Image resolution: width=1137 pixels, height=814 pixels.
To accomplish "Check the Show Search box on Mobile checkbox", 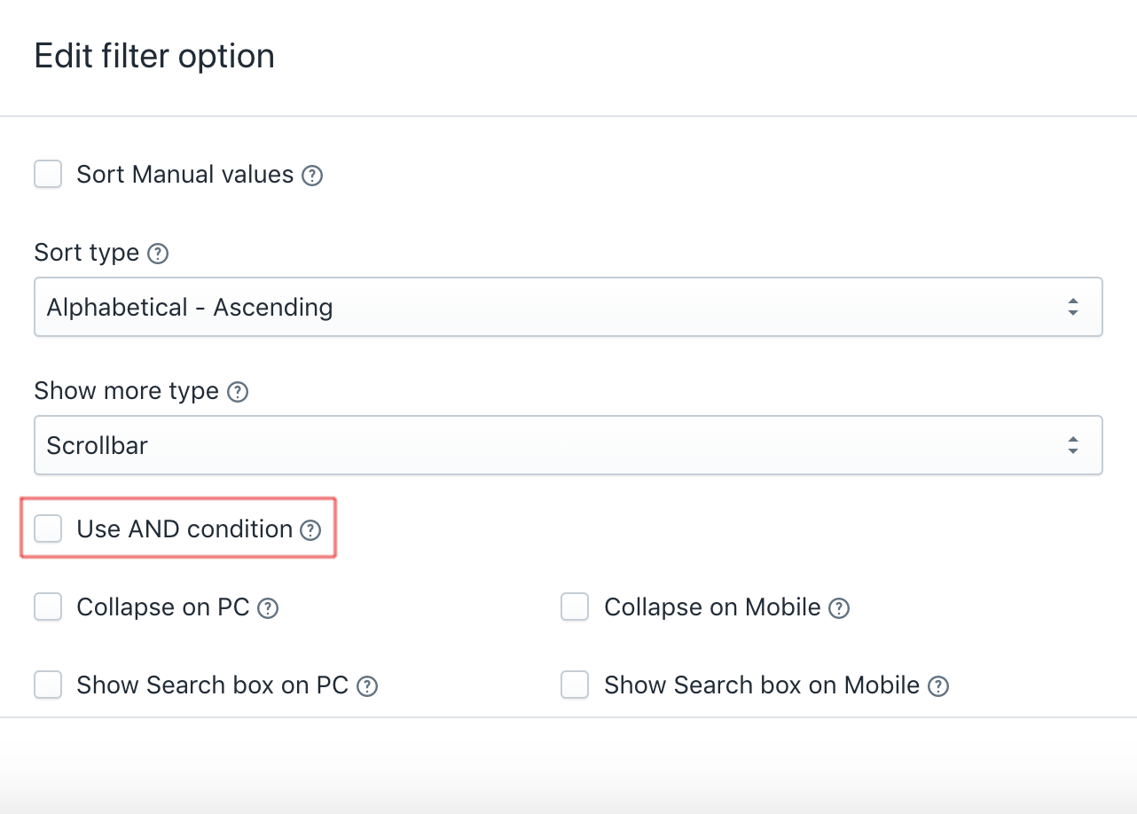I will (x=575, y=685).
